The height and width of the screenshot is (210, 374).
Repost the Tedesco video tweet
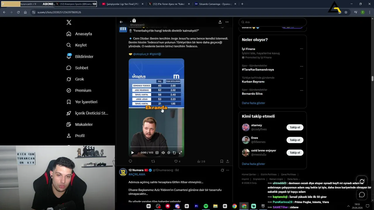(x=153, y=161)
